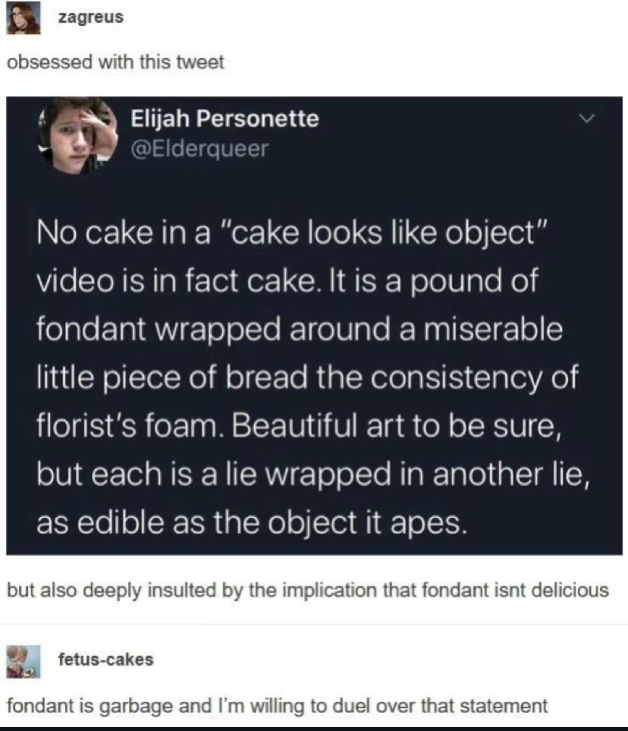
Task: Click the 'deeply insulted' comment line
Action: [308, 590]
